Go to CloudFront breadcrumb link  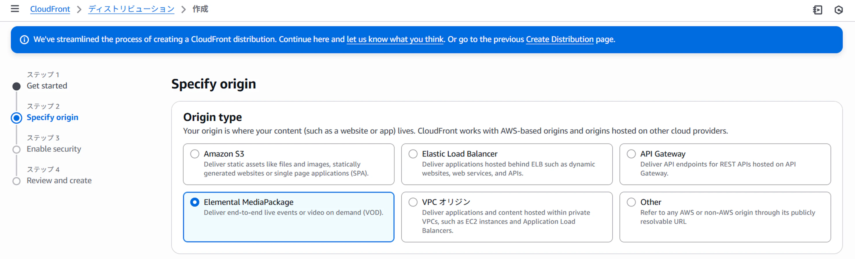click(x=50, y=9)
